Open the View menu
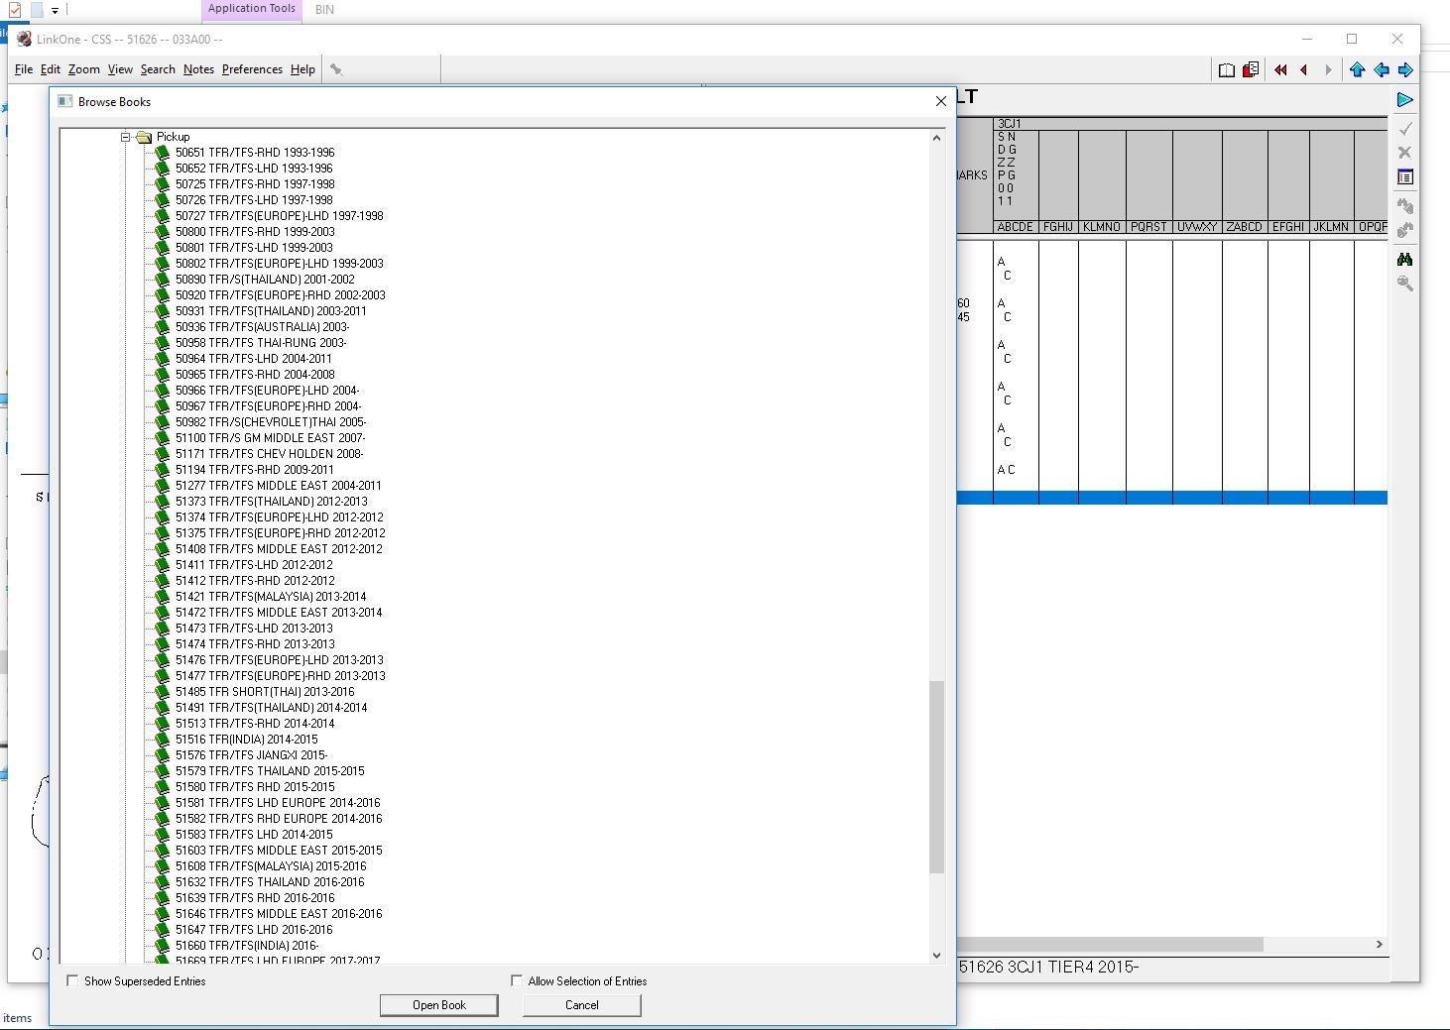Image resolution: width=1450 pixels, height=1030 pixels. coord(120,69)
